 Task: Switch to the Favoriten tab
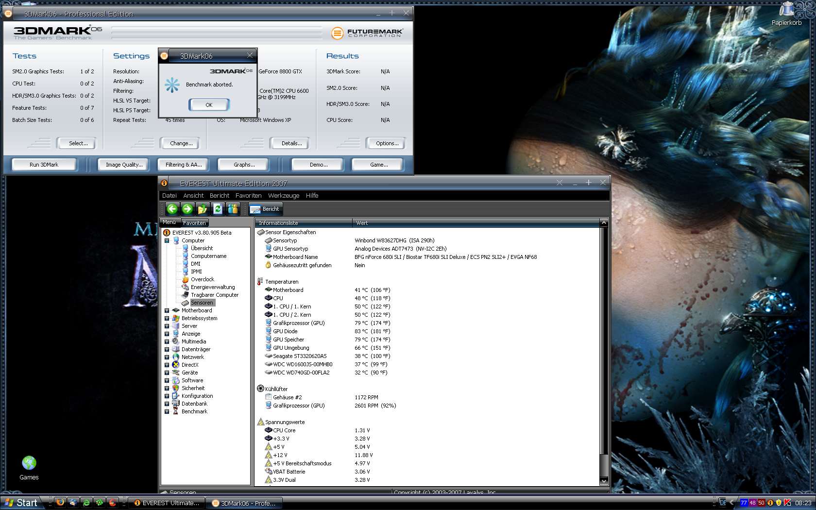click(194, 223)
